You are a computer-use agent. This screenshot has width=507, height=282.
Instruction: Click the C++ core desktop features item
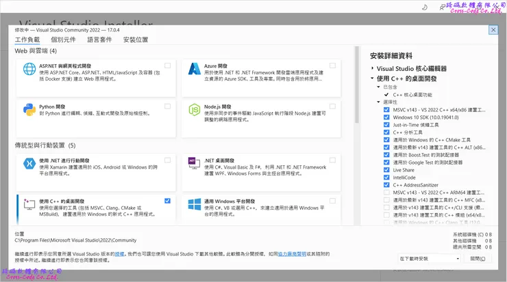[412, 95]
